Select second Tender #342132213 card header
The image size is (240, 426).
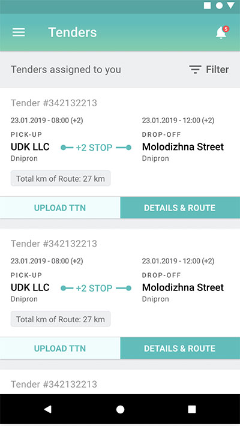point(54,244)
